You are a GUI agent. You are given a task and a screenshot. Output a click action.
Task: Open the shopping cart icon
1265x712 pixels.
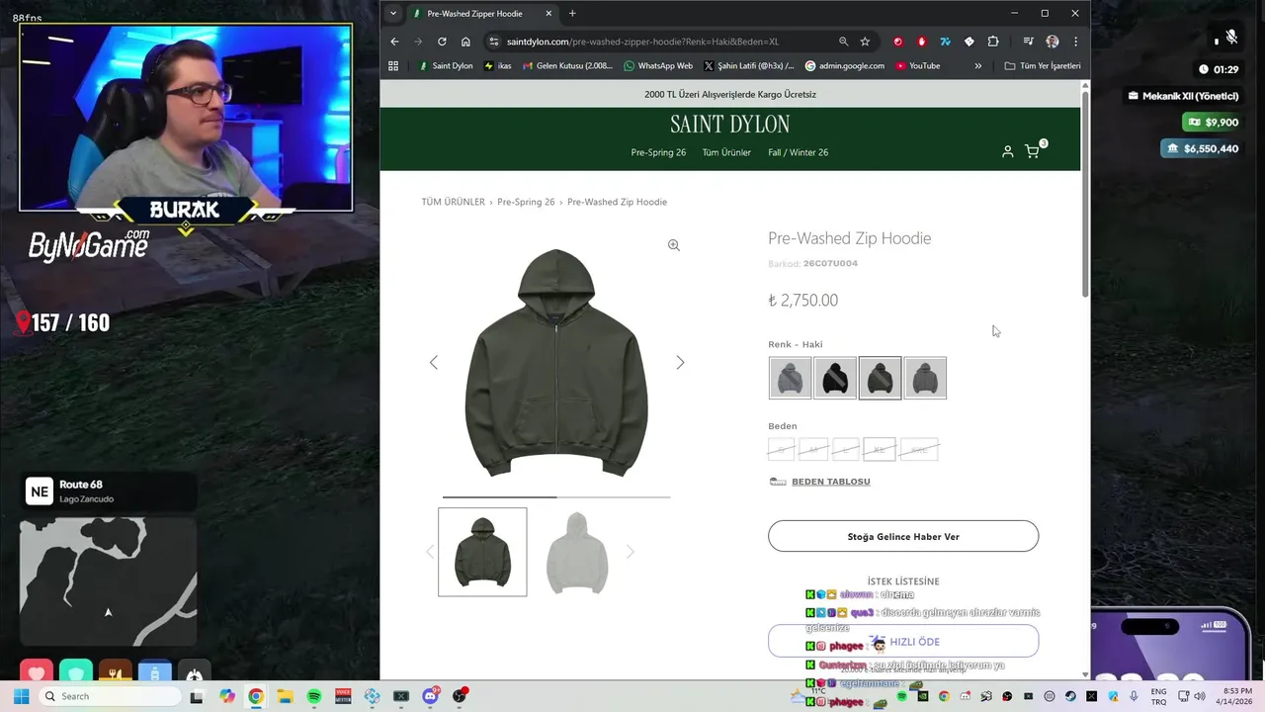pos(1033,151)
